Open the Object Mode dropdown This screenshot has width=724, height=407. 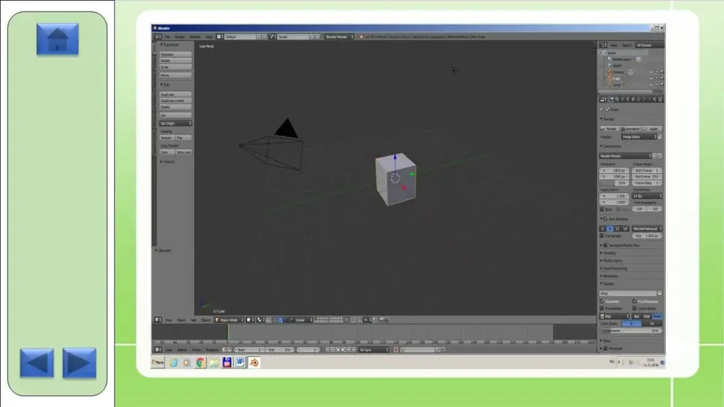[229, 319]
